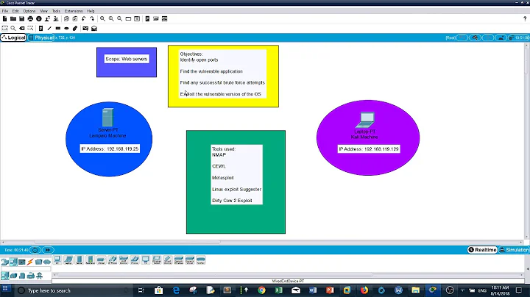
Task: Select the Network Devices category icon
Action: point(4,262)
